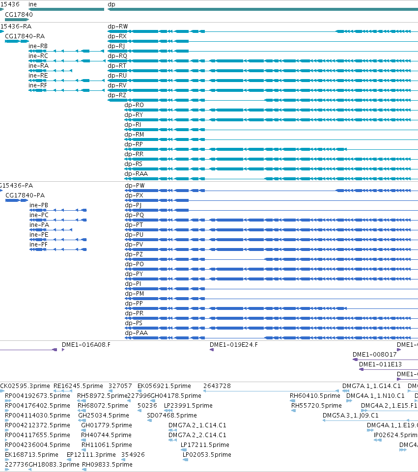This screenshot has height=472, width=418.
Task: Click protein label ine-PF
Action: pos(38,245)
